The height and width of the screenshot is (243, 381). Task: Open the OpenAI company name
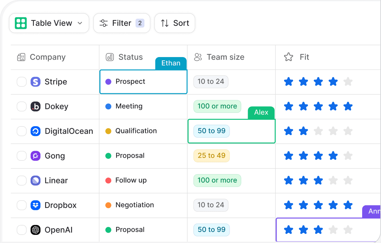(59, 230)
